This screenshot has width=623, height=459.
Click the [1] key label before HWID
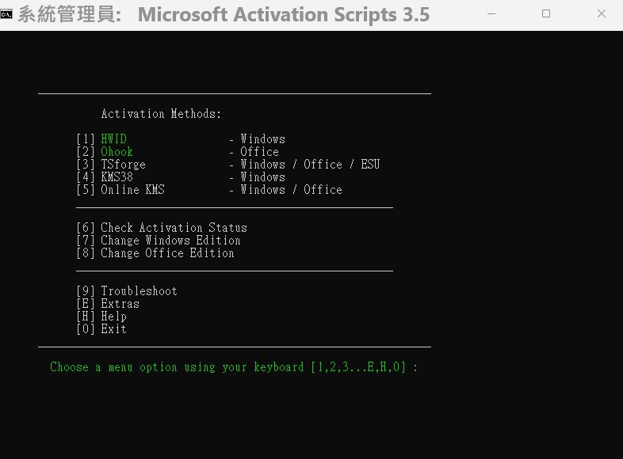85,139
